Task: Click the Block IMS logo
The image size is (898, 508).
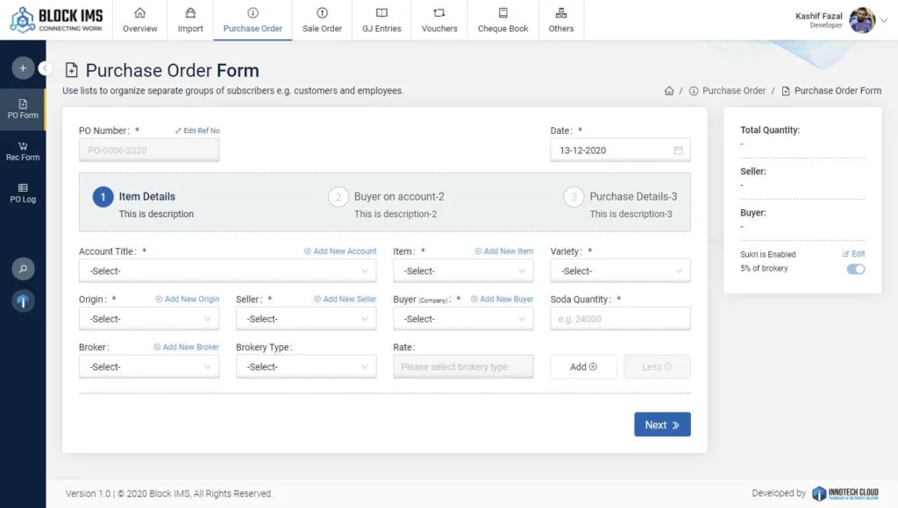Action: pyautogui.click(x=58, y=19)
